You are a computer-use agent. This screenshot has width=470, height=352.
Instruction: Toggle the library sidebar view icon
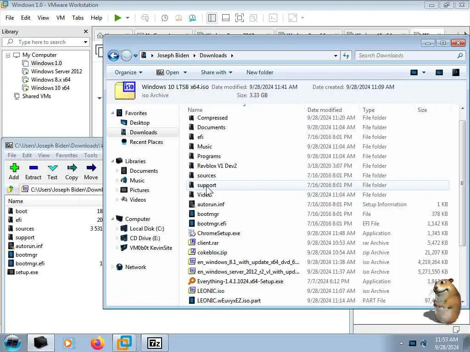tap(212, 18)
